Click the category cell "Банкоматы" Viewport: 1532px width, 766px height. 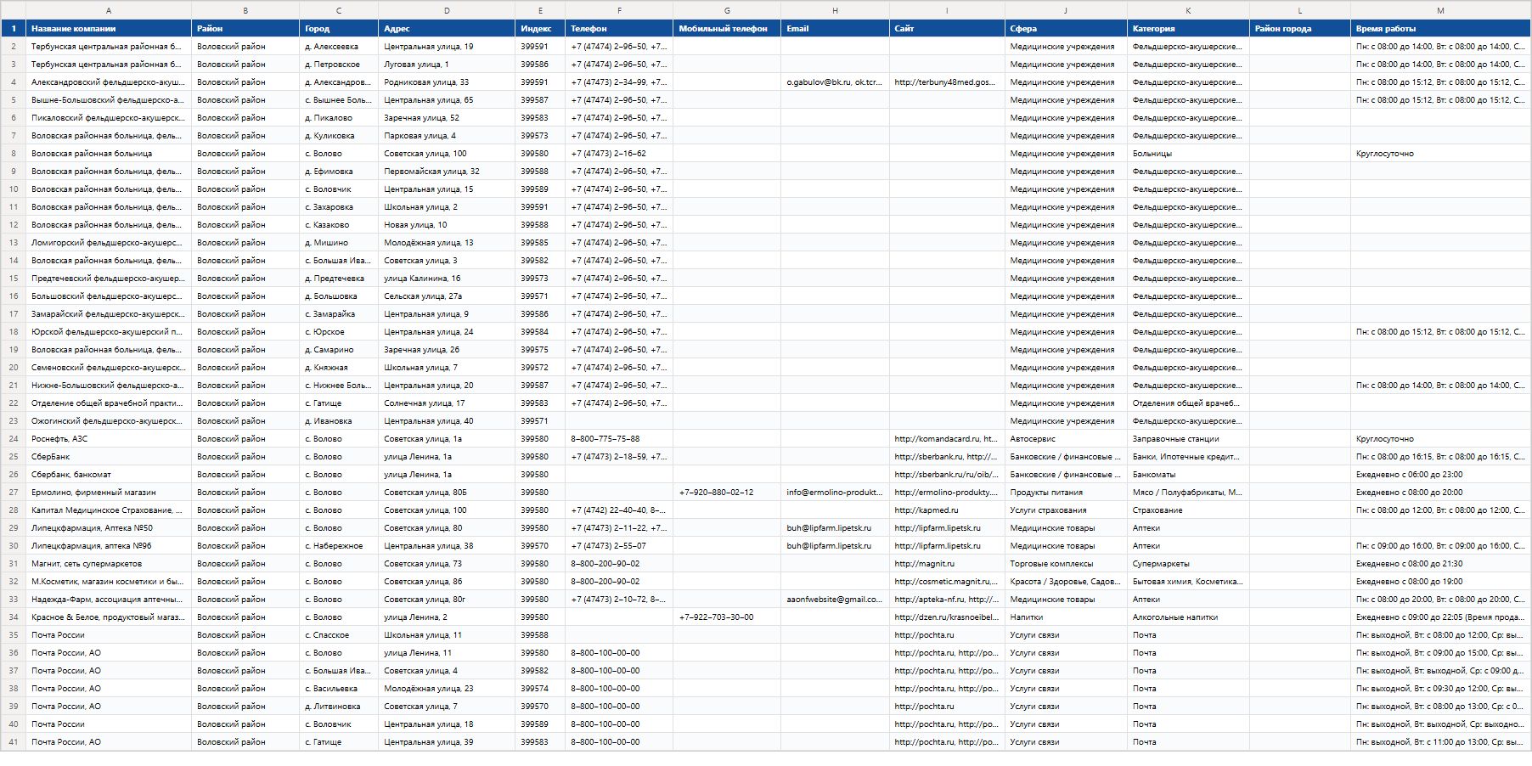point(1188,475)
